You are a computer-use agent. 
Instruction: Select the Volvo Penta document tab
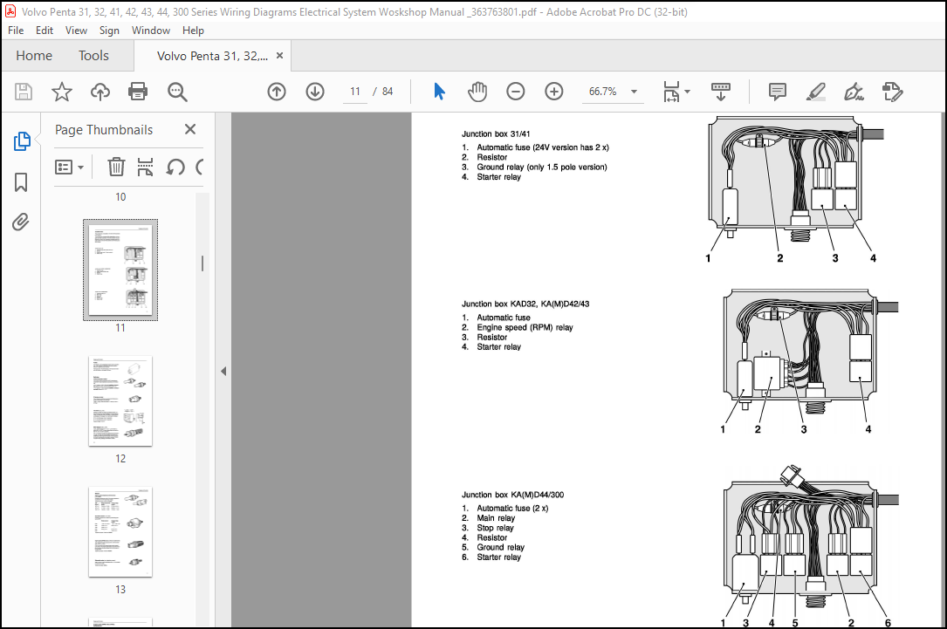click(x=212, y=56)
